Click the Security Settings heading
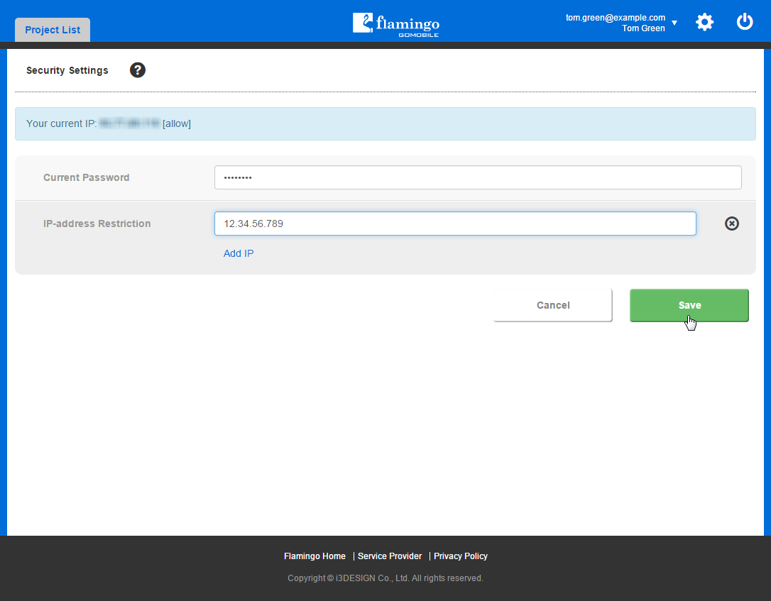771x601 pixels. coord(67,70)
